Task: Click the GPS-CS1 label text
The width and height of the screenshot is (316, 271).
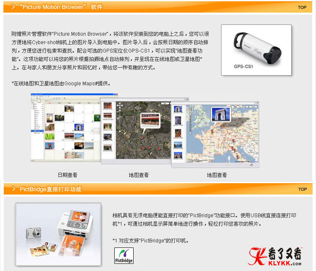Action: click(x=243, y=66)
